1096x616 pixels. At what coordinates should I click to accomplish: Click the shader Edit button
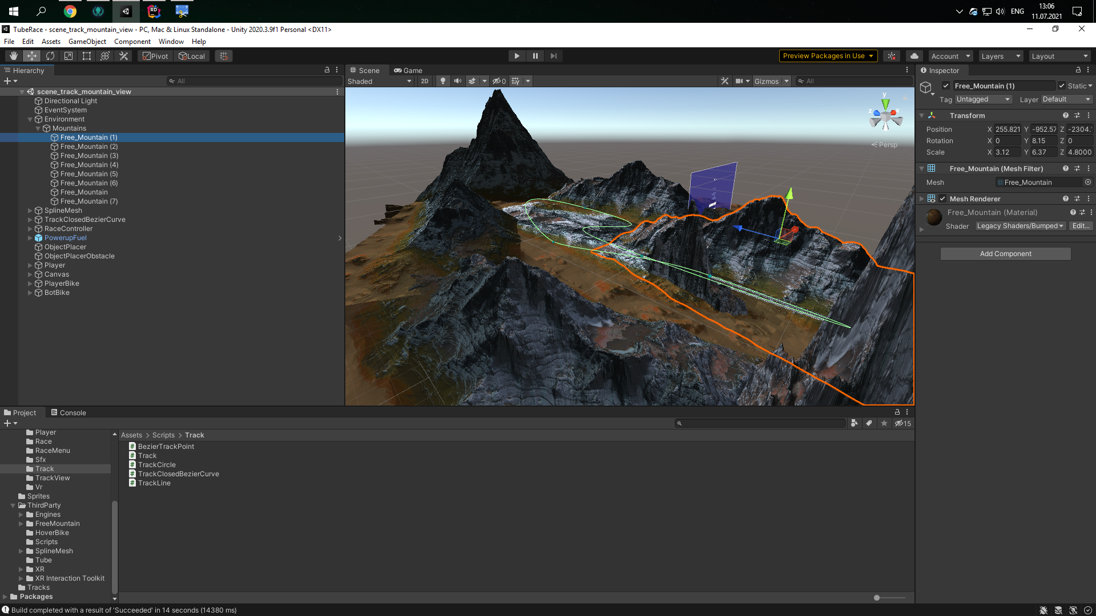(1080, 226)
